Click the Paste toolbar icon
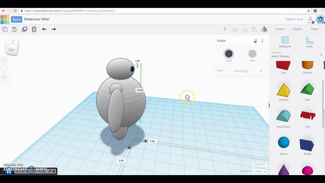 pos(14,29)
